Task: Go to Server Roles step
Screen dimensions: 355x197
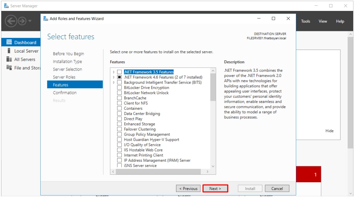Action: (x=64, y=77)
